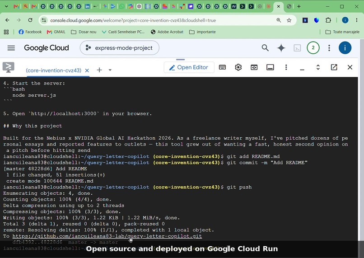Open the Toate marcajele bookmarks folder
The height and width of the screenshot is (258, 364).
(x=342, y=32)
